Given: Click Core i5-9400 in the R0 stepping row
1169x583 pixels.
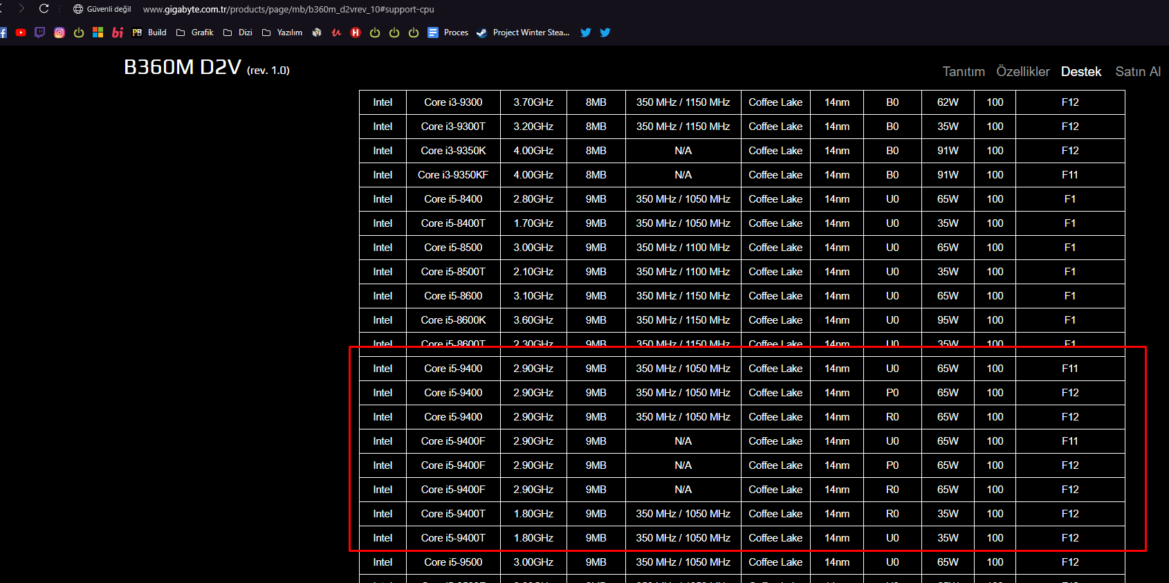Looking at the screenshot, I should coord(453,417).
